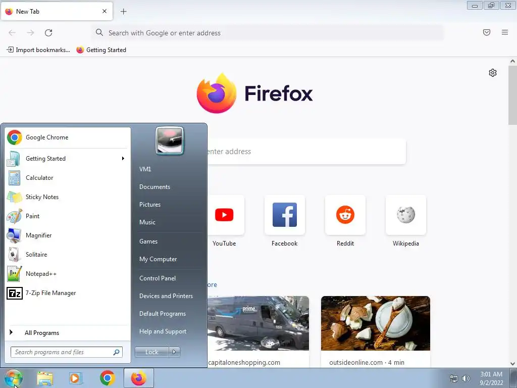Open shutdown options arrow next to Lock
The image size is (517, 388).
coord(174,352)
